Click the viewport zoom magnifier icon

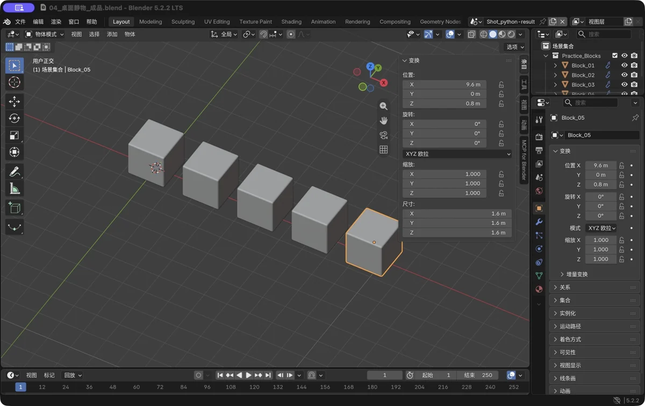[x=383, y=106]
